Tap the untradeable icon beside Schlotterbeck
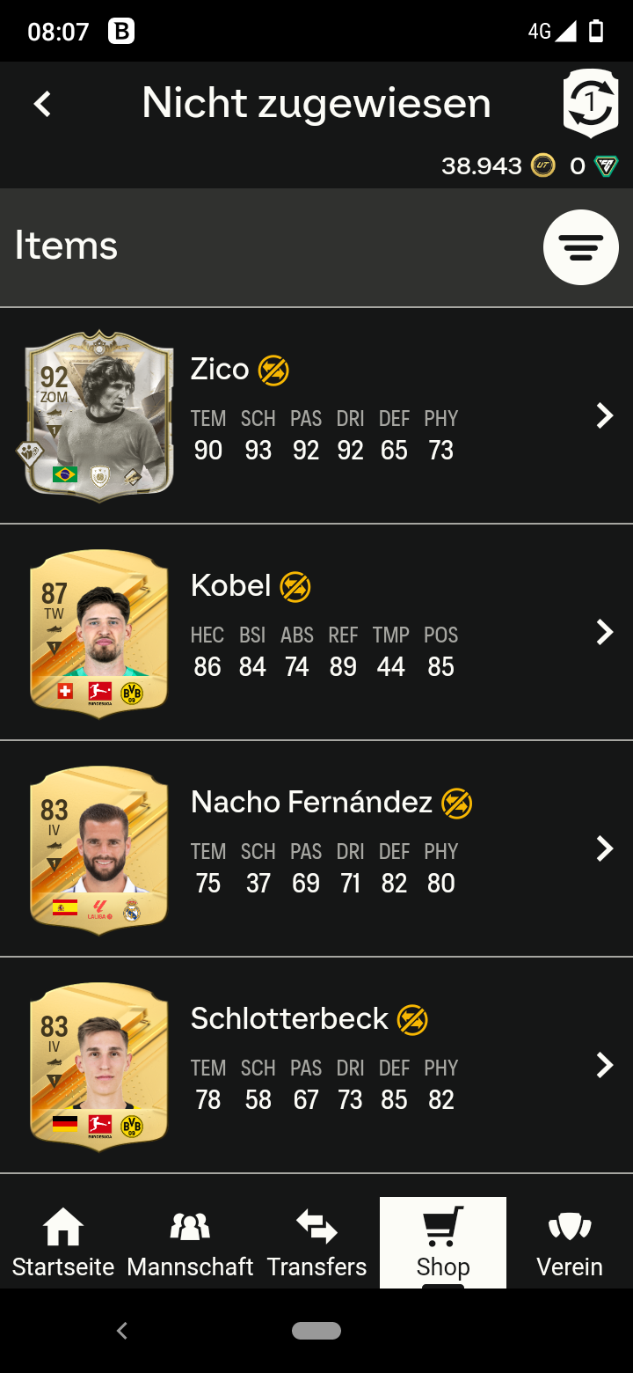 point(412,1020)
